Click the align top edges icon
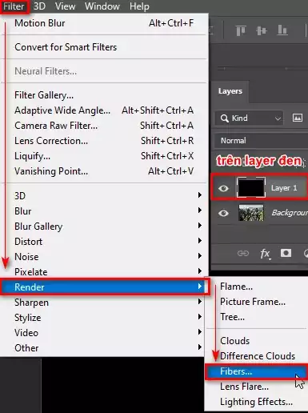 pos(241,30)
